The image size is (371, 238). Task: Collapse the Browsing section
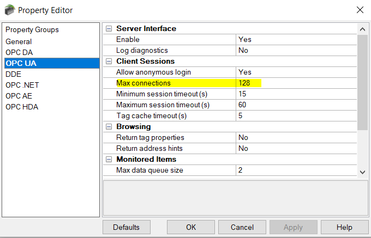pyautogui.click(x=109, y=127)
